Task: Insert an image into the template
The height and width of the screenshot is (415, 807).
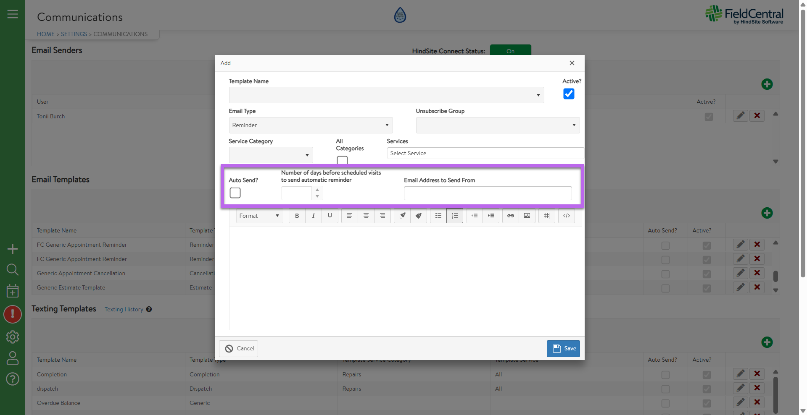Action: click(527, 216)
